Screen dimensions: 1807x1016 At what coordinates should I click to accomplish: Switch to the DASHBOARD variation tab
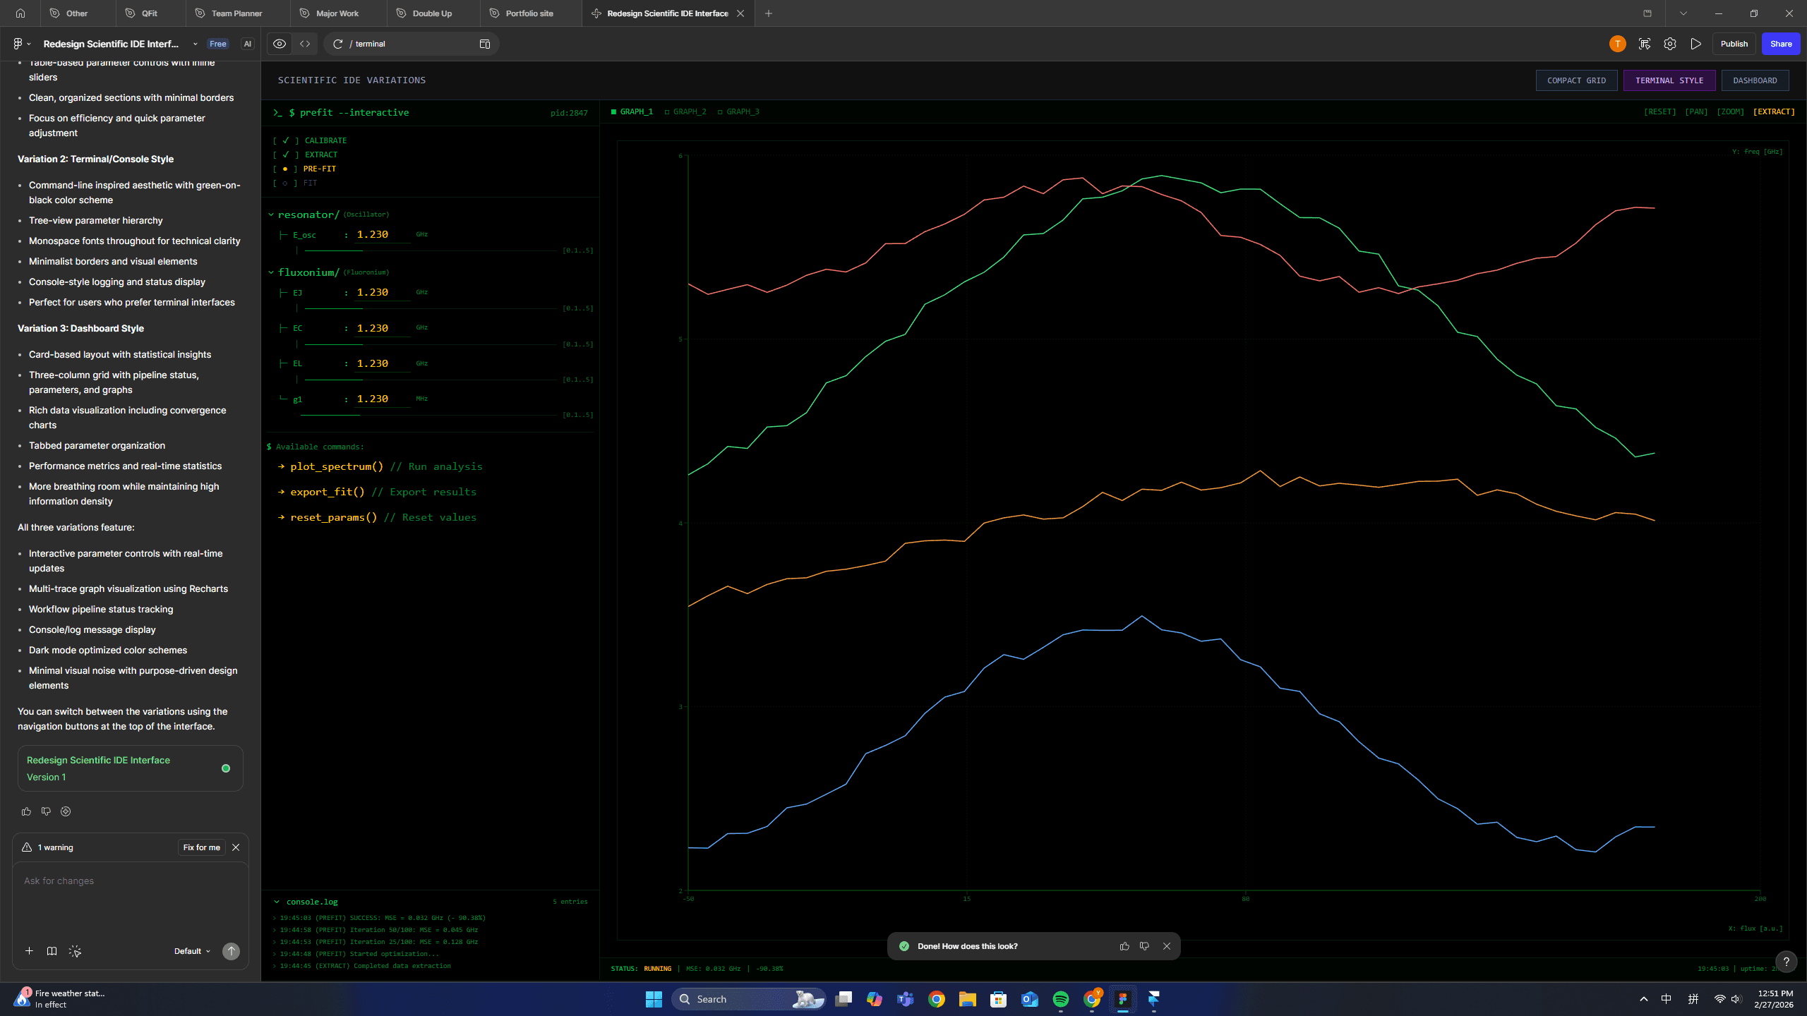[x=1755, y=80]
